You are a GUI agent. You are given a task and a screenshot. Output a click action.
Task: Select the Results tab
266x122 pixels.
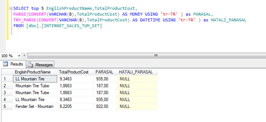click(13, 64)
